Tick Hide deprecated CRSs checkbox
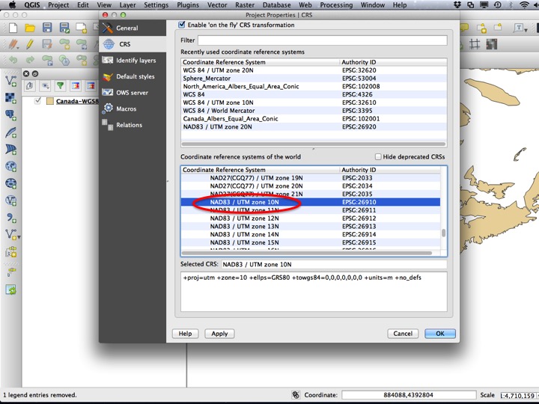Image resolution: width=539 pixels, height=404 pixels. point(378,156)
